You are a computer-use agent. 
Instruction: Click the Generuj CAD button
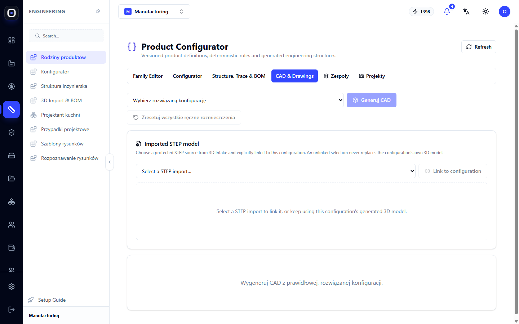click(x=372, y=100)
